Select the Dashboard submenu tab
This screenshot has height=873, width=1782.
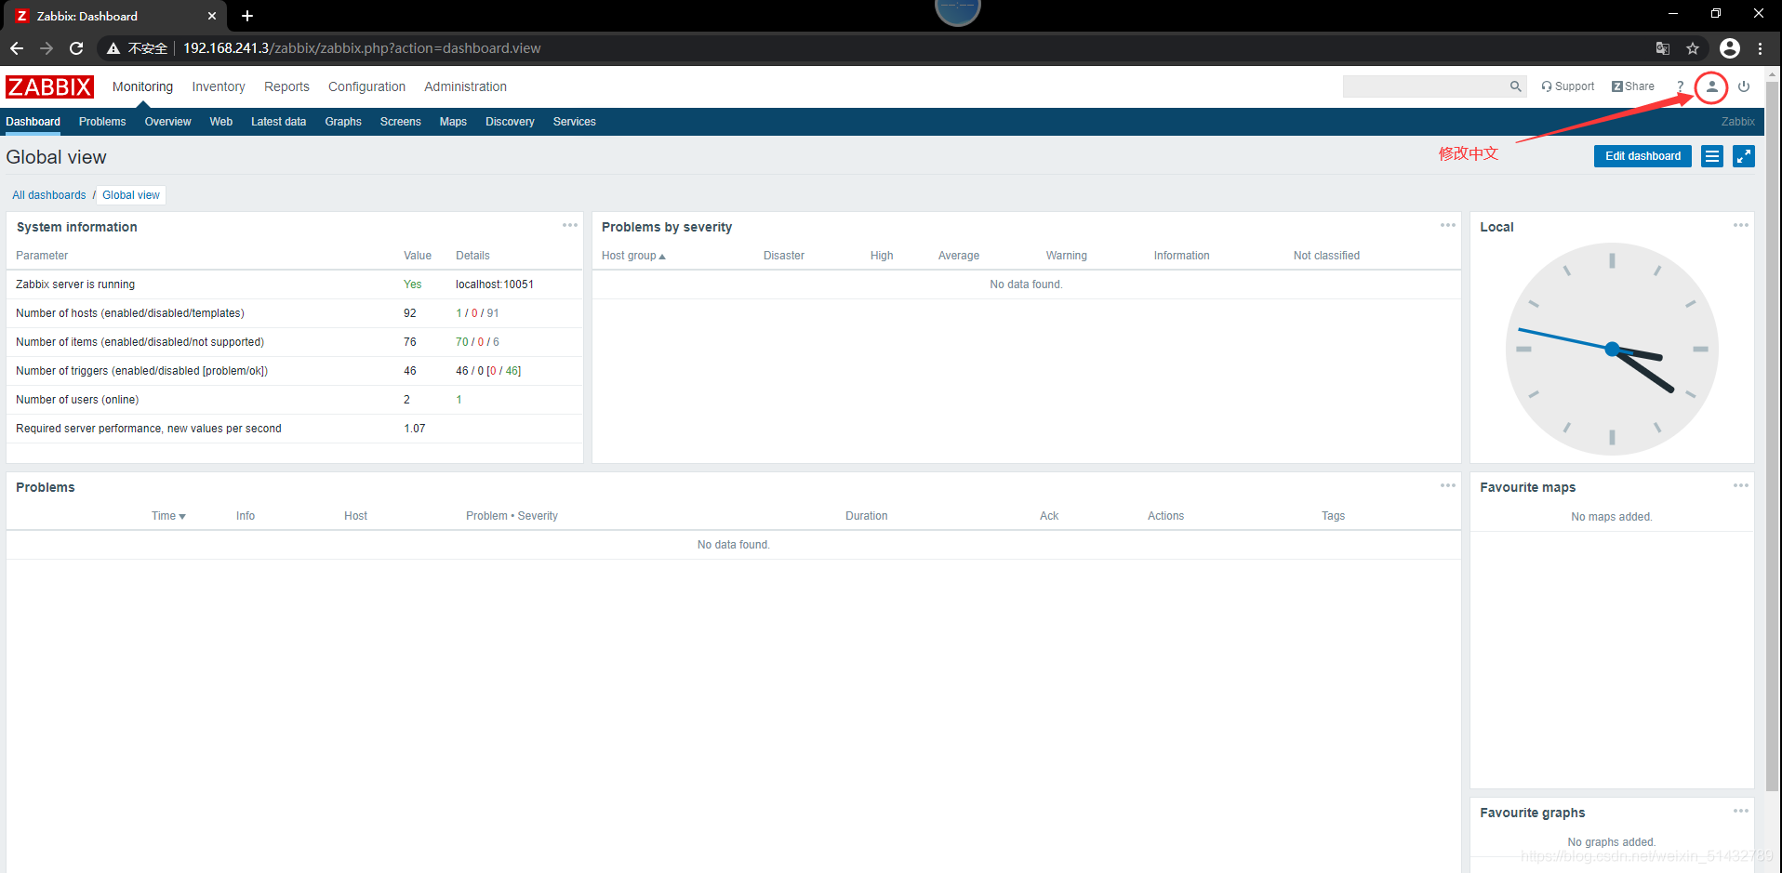click(33, 122)
